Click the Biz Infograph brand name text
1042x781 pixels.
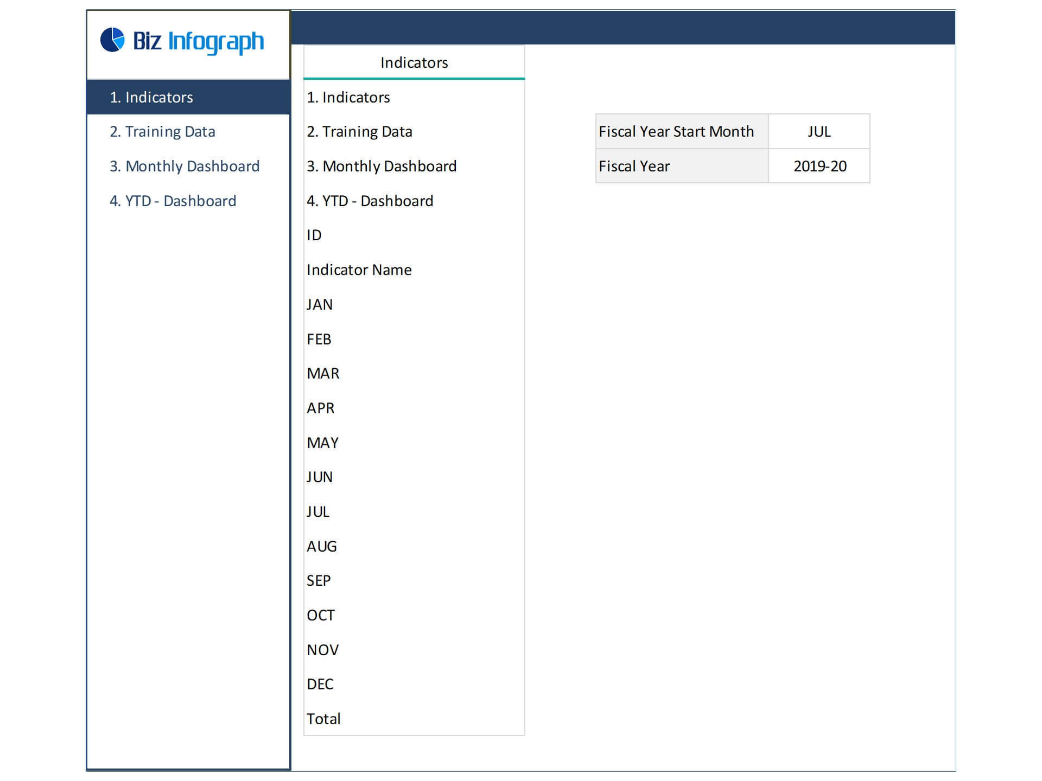point(199,42)
